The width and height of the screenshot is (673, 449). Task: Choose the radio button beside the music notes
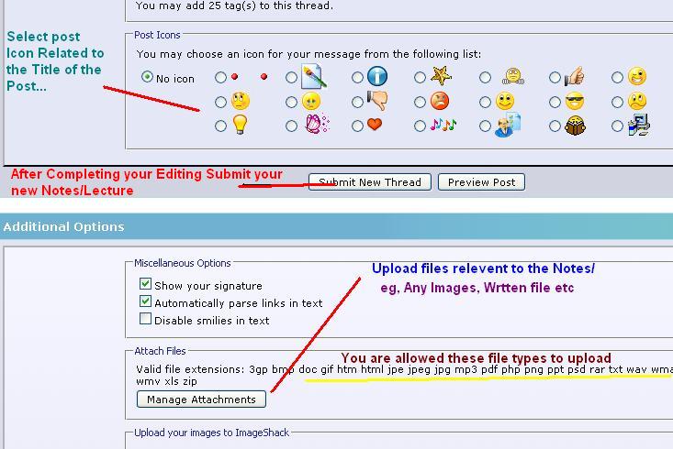click(x=420, y=126)
